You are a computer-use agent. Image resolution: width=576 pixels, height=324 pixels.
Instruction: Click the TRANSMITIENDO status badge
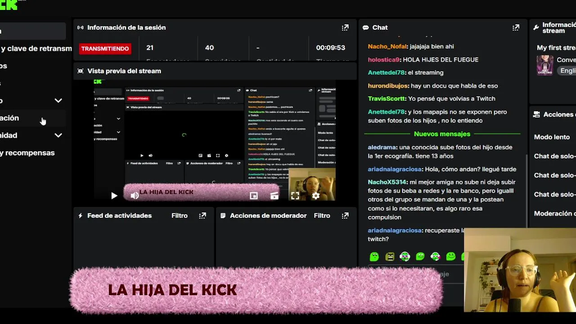pyautogui.click(x=105, y=49)
